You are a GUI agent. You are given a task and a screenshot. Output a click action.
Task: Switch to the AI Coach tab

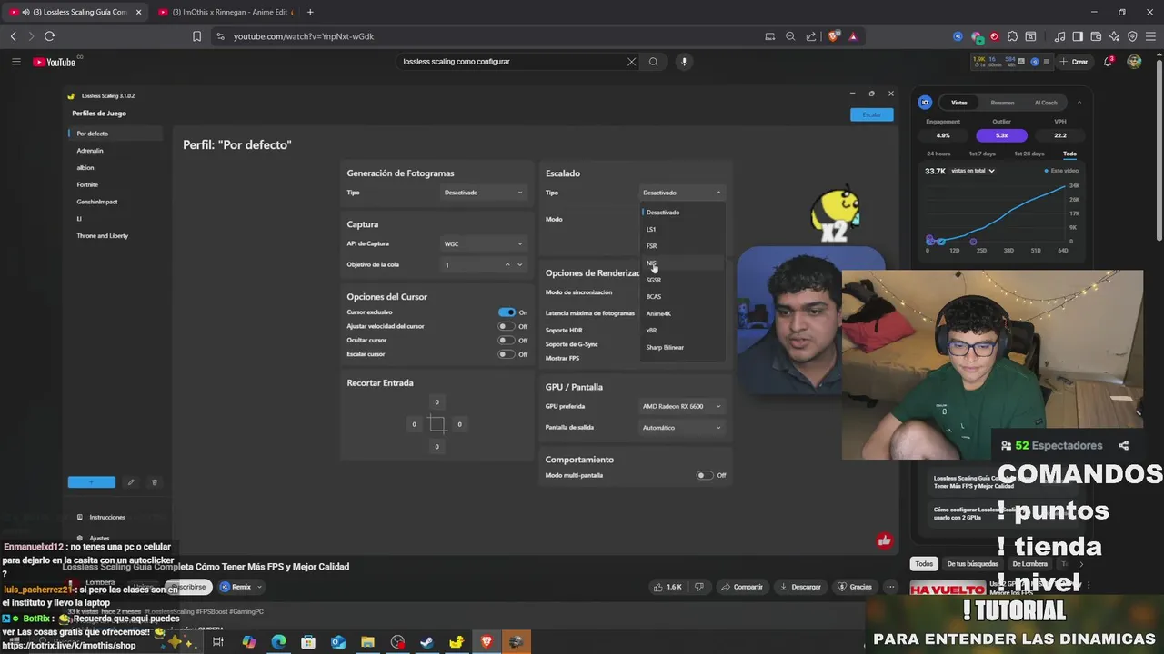(x=1046, y=103)
